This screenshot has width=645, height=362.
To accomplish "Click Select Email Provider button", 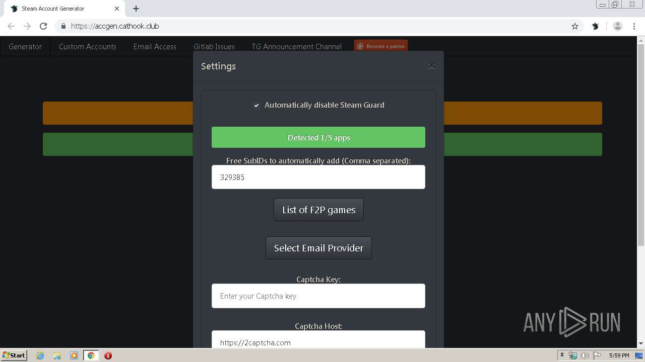I will coord(318,248).
